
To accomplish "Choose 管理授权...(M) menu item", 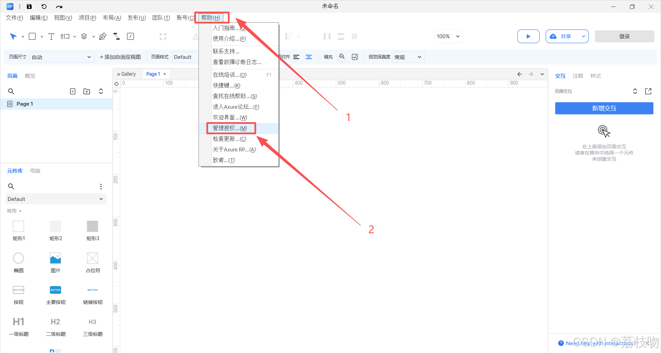I will tap(239, 128).
